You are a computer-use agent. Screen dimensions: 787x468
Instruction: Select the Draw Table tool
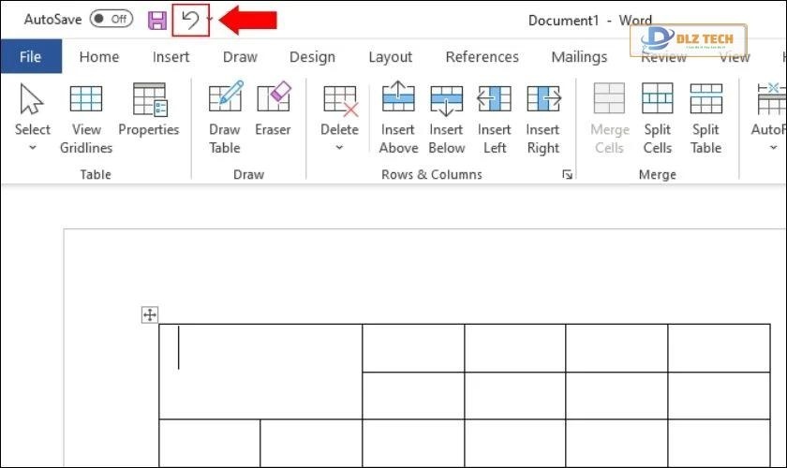point(225,116)
